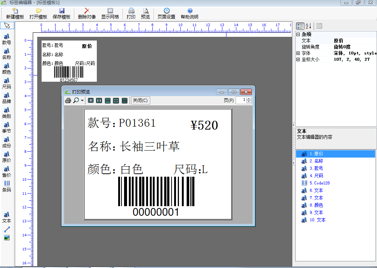Click the printer icon in print preview

[68, 100]
